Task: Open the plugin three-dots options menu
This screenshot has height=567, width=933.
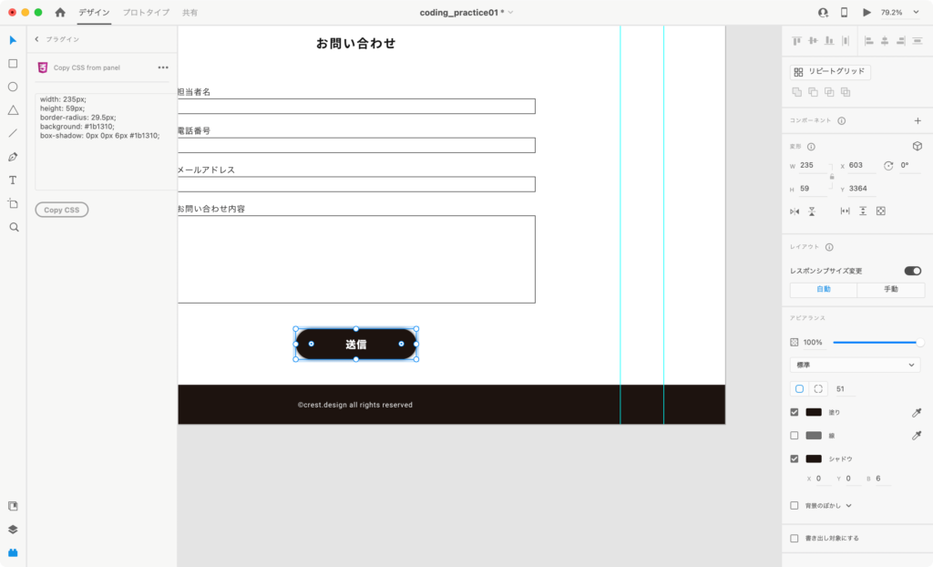Action: (163, 67)
